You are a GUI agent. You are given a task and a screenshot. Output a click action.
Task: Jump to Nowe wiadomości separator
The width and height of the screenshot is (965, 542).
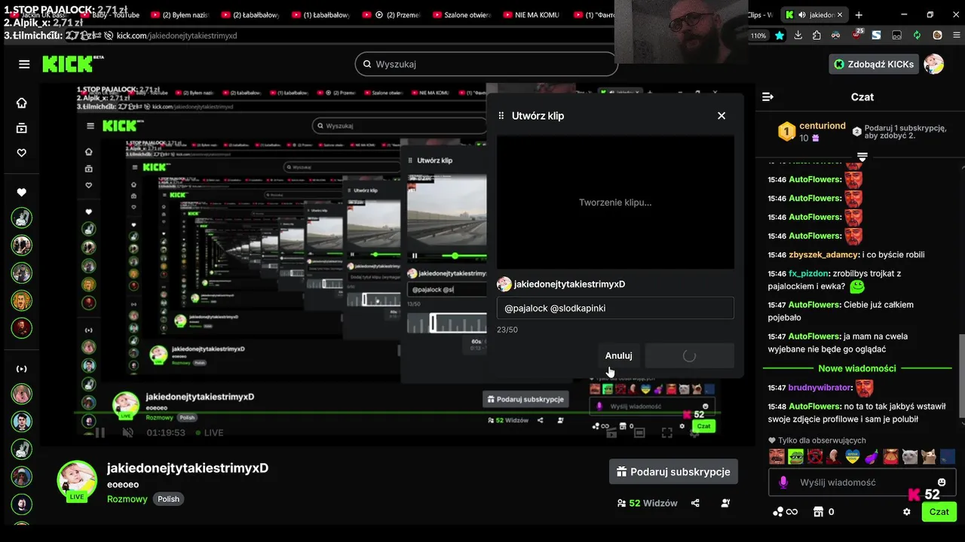click(x=857, y=368)
